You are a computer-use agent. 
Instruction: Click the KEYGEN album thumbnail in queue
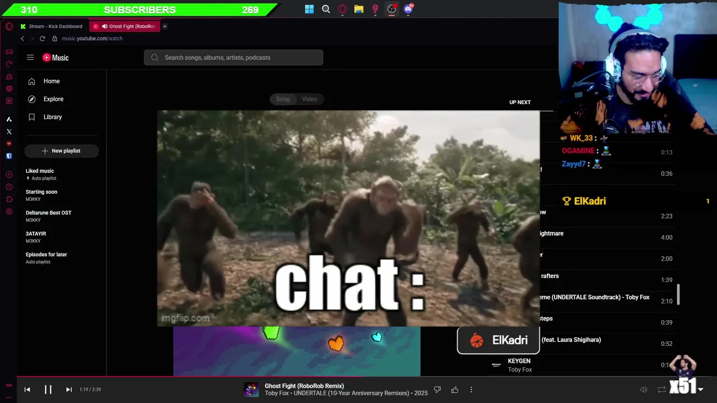(496, 365)
